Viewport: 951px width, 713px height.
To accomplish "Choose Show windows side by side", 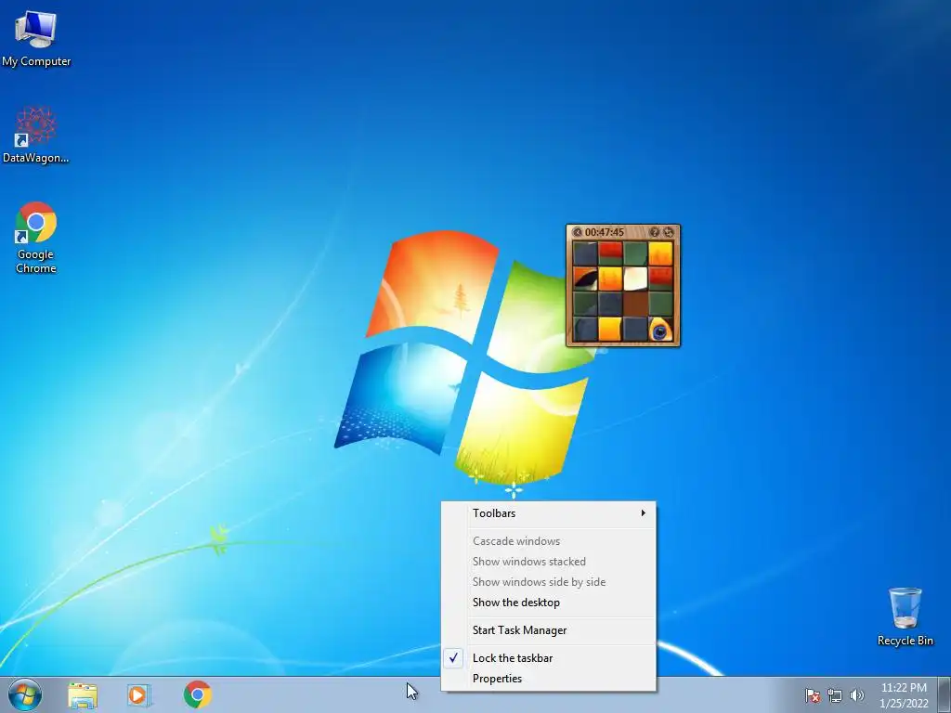I will coord(548,582).
